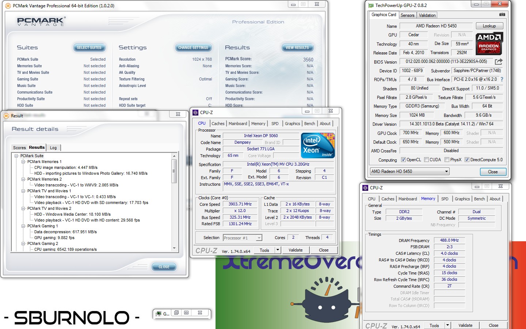Image resolution: width=526 pixels, height=329 pixels.
Task: Open Caches tab in CPU-Z CPU window
Action: coord(218,124)
